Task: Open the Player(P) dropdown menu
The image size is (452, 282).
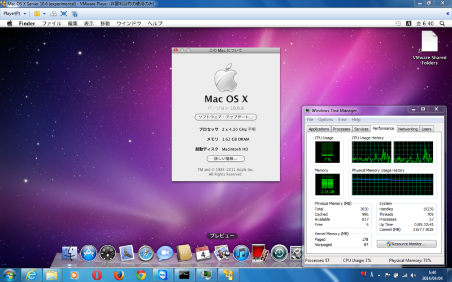Action: coord(15,14)
